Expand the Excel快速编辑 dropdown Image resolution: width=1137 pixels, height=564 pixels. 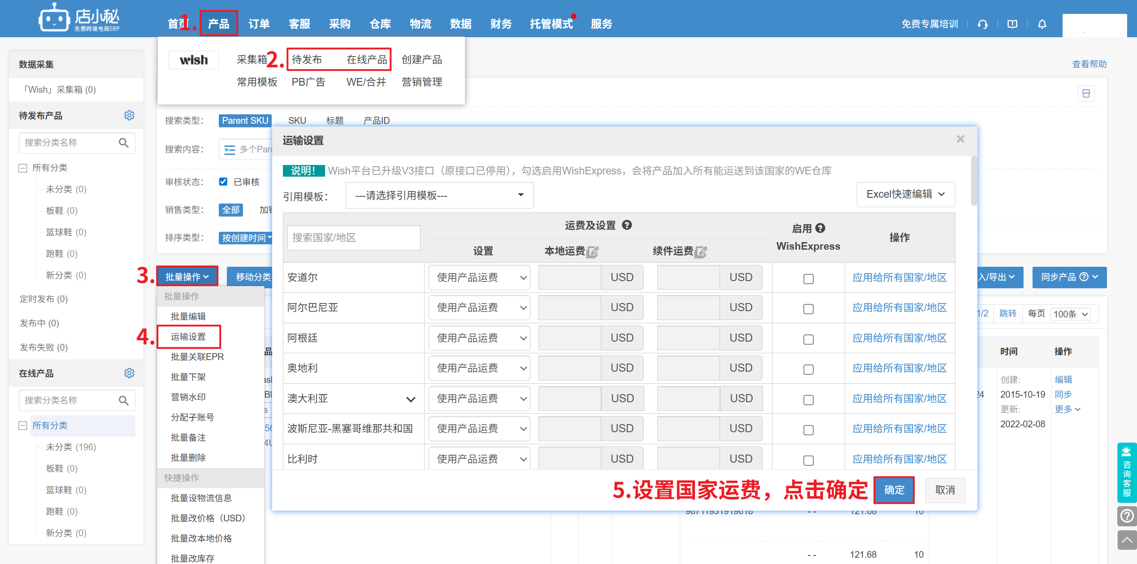point(906,194)
